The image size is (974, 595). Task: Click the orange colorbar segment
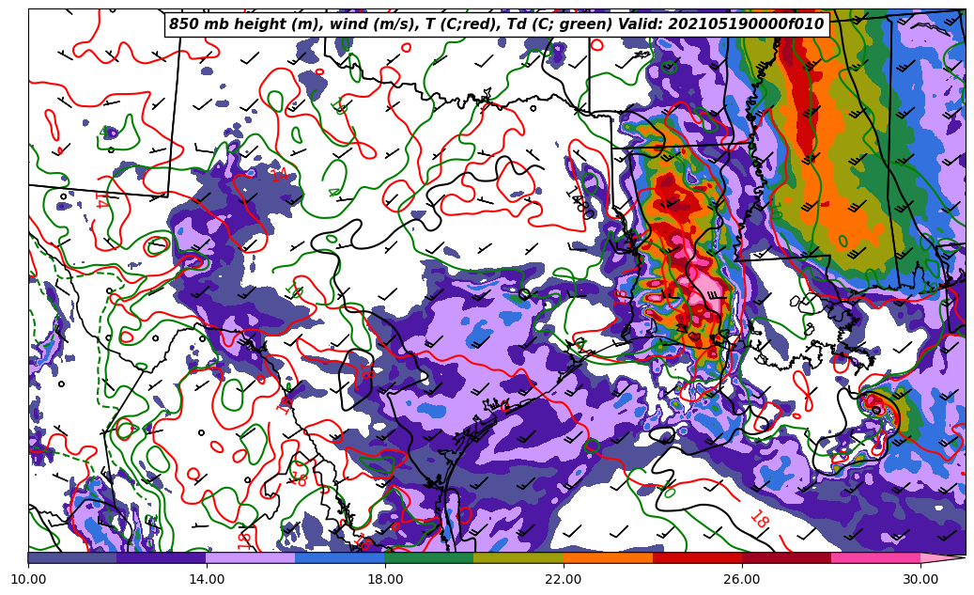pyautogui.click(x=608, y=557)
